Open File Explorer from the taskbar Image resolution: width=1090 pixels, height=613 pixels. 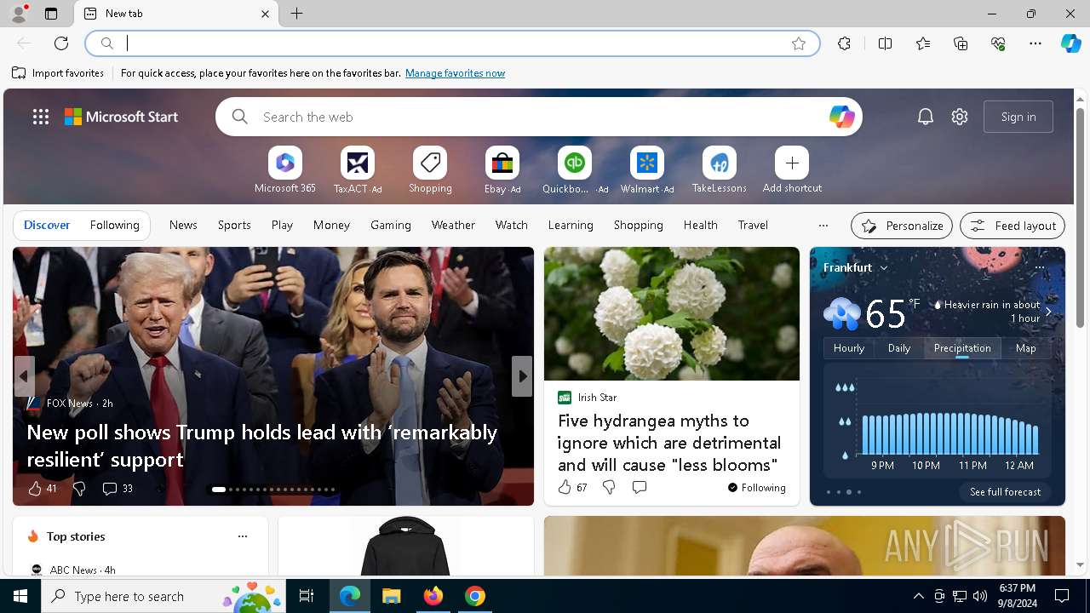[392, 596]
